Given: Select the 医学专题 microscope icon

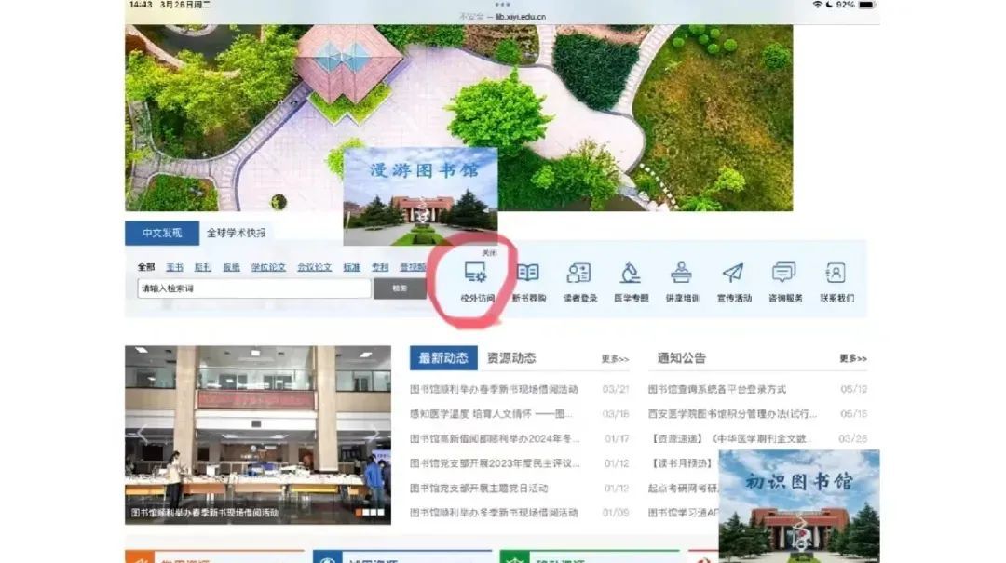Looking at the screenshot, I should pos(631,281).
